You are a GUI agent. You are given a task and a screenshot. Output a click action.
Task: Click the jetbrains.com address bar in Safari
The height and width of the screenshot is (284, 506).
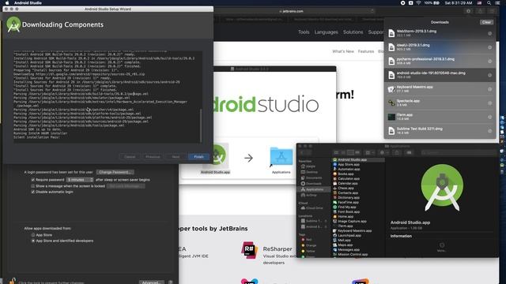(x=292, y=11)
